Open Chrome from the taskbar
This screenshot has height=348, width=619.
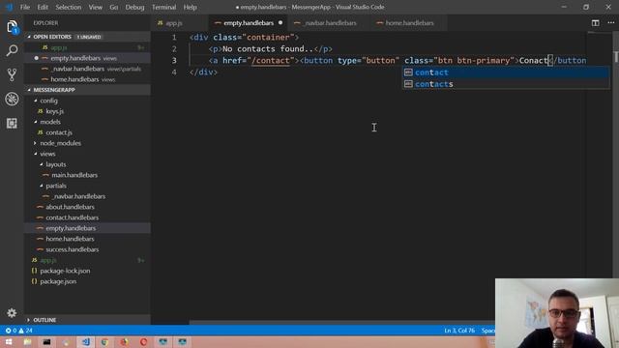[104, 341]
